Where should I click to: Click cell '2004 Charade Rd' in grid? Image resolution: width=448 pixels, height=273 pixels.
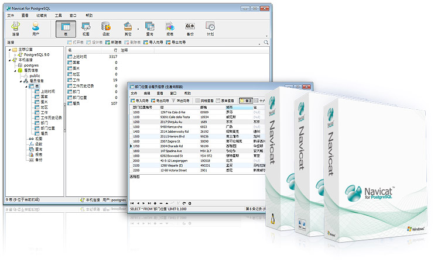(172, 146)
